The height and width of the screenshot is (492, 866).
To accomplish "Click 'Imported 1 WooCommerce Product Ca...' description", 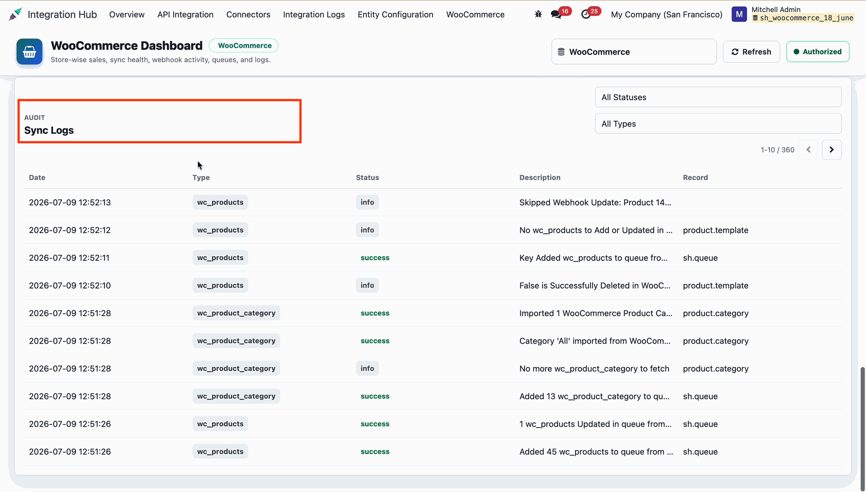I will 596,313.
